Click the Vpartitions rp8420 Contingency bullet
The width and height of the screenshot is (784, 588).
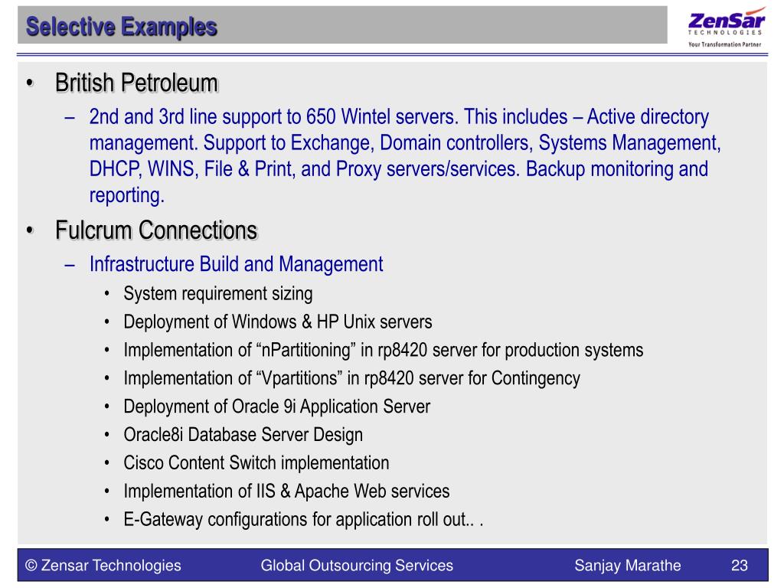pos(351,378)
